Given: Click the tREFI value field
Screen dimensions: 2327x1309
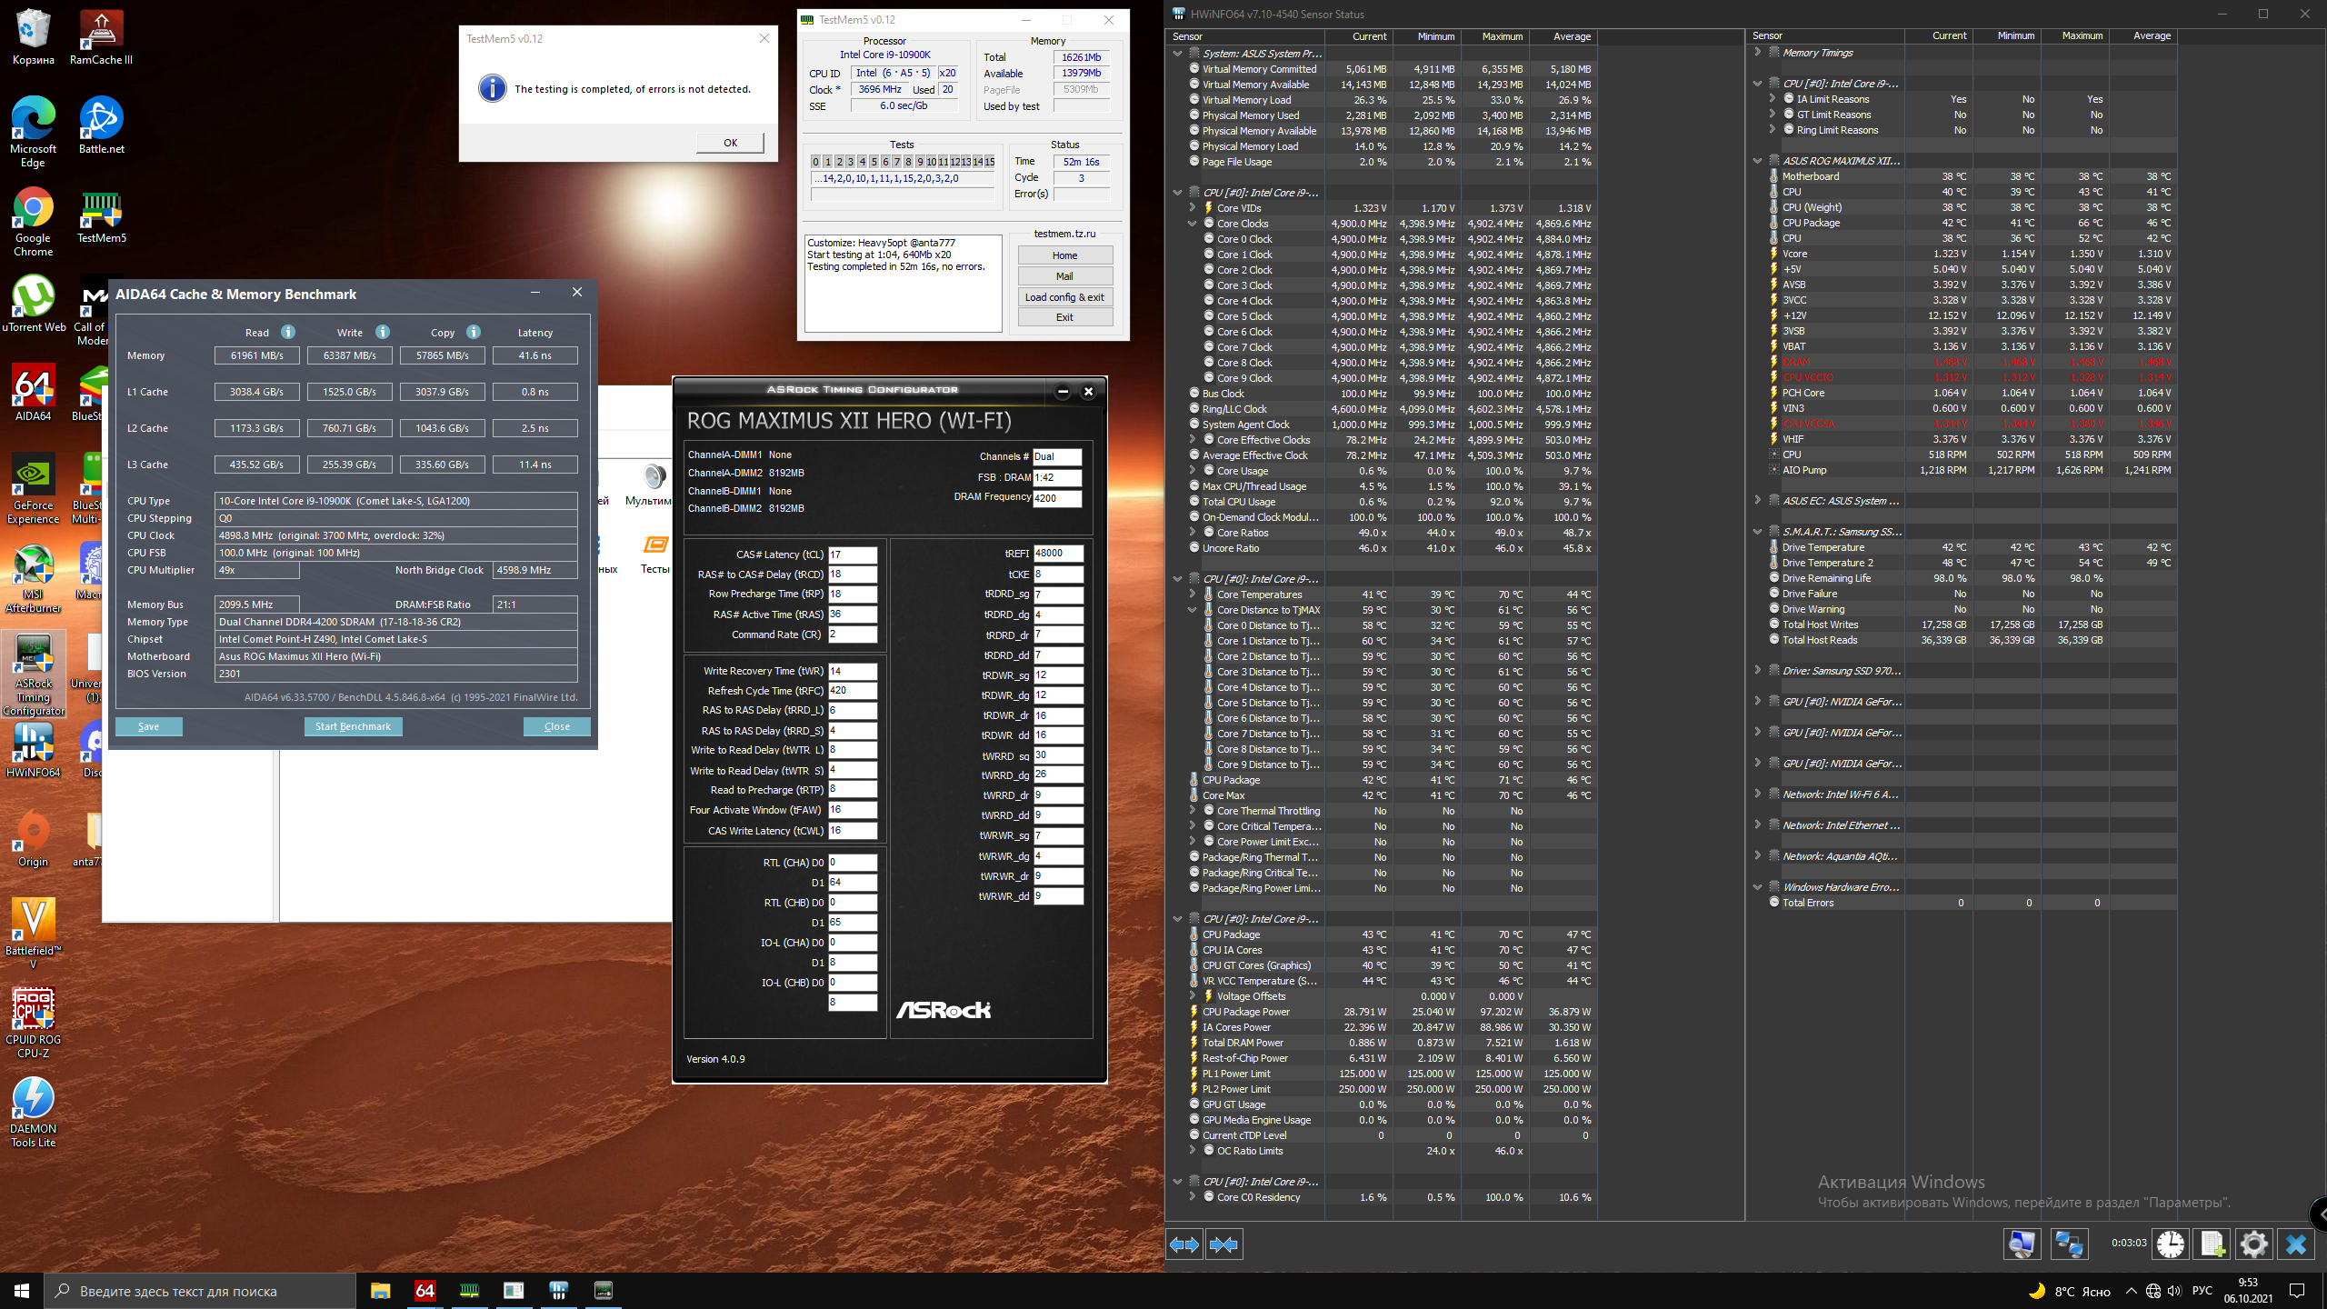Looking at the screenshot, I should [1057, 553].
